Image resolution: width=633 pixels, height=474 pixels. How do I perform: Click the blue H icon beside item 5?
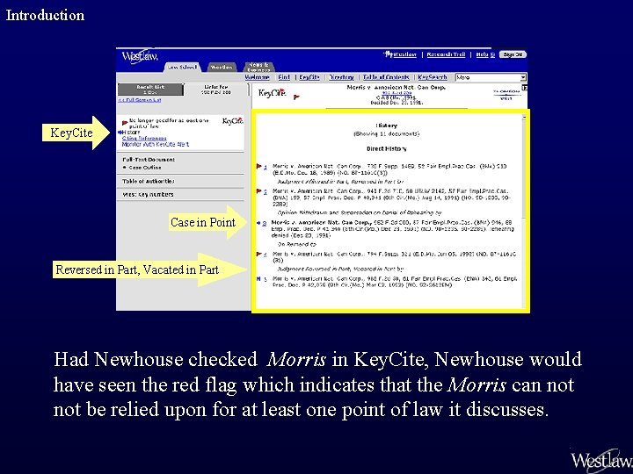258,278
